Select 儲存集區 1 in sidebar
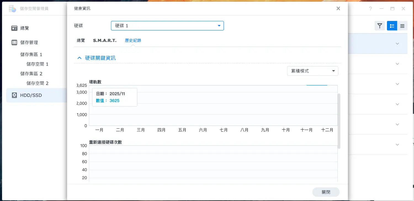The image size is (414, 201). click(31, 55)
